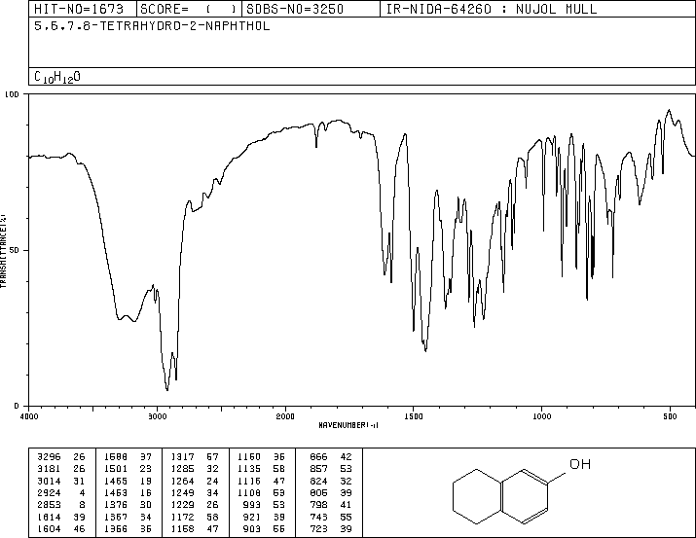Viewport: 696px width, 538px height.
Task: Select the peak table value 1108
Action: 249,492
